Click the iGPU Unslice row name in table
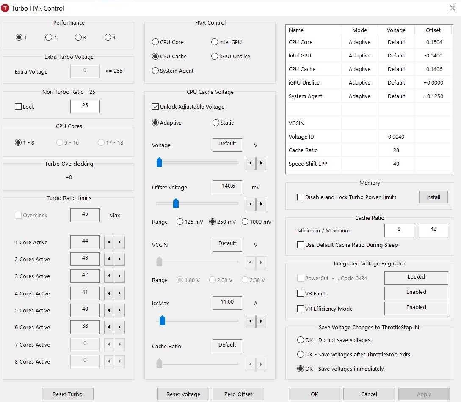 coord(304,82)
